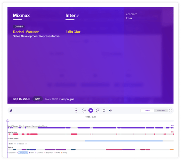The height and width of the screenshot is (160, 181).
Task: Decrease playback speed with down chevron
Action: tap(76, 112)
